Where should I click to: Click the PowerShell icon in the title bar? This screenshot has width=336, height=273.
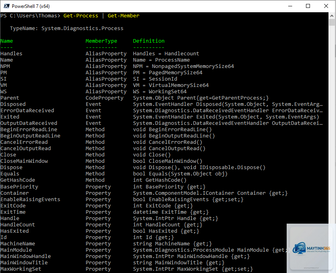pos(6,6)
